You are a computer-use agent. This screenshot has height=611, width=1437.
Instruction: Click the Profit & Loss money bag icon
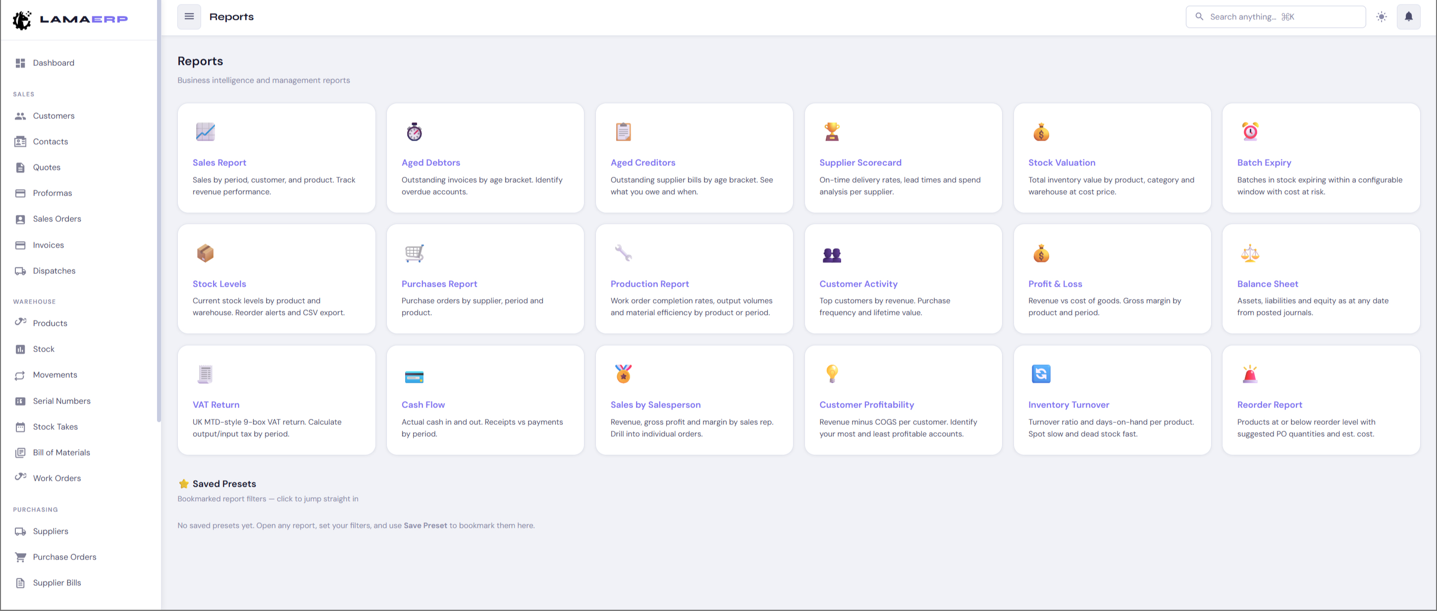click(x=1041, y=253)
